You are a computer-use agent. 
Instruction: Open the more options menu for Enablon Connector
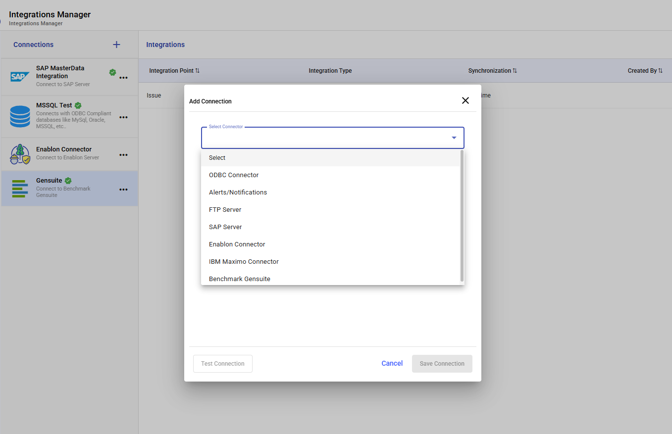coord(124,155)
